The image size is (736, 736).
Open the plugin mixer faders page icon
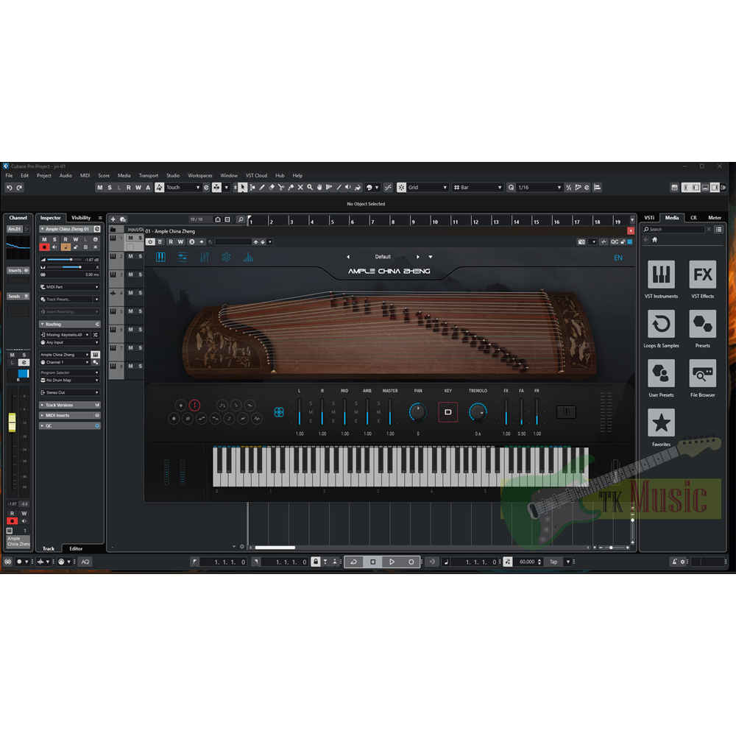(204, 257)
